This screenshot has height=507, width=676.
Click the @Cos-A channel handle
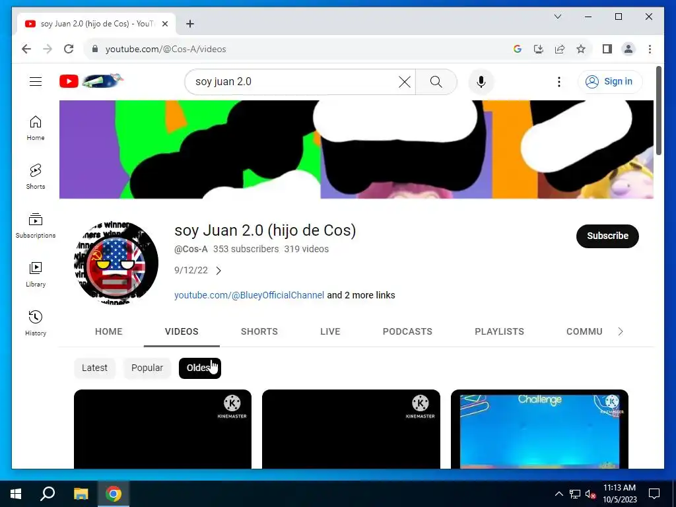pos(191,249)
